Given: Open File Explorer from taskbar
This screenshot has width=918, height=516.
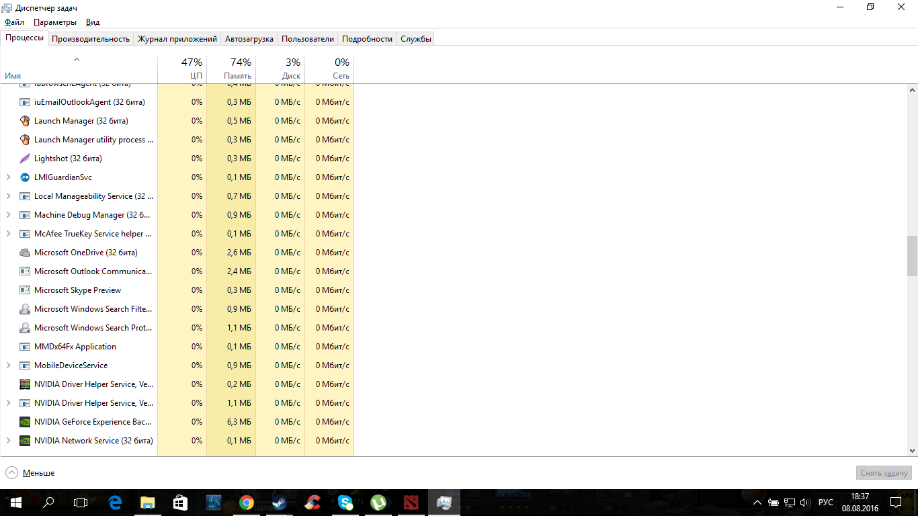Looking at the screenshot, I should [147, 502].
